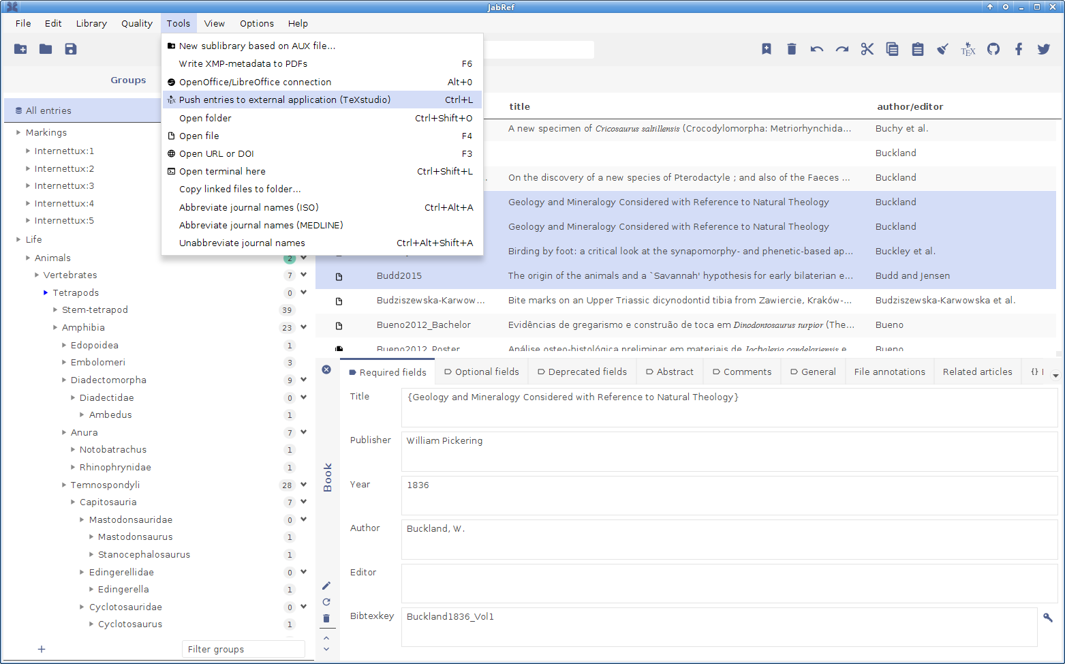Screen dimensions: 1065x664
Task: Add a new group with the plus icon
Action: [42, 649]
